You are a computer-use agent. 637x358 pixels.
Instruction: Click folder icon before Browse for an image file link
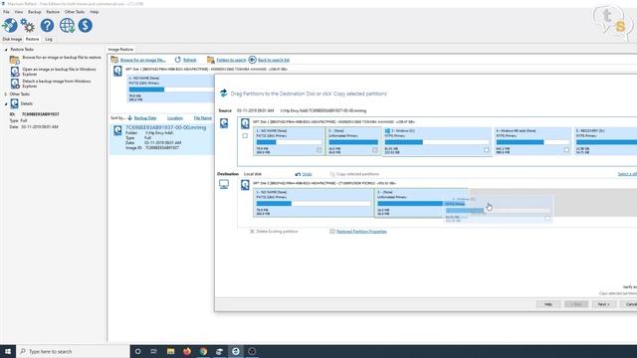[x=114, y=60]
